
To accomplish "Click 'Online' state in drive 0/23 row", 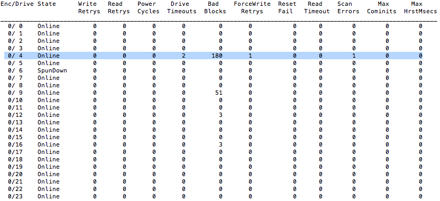I will coord(49,197).
